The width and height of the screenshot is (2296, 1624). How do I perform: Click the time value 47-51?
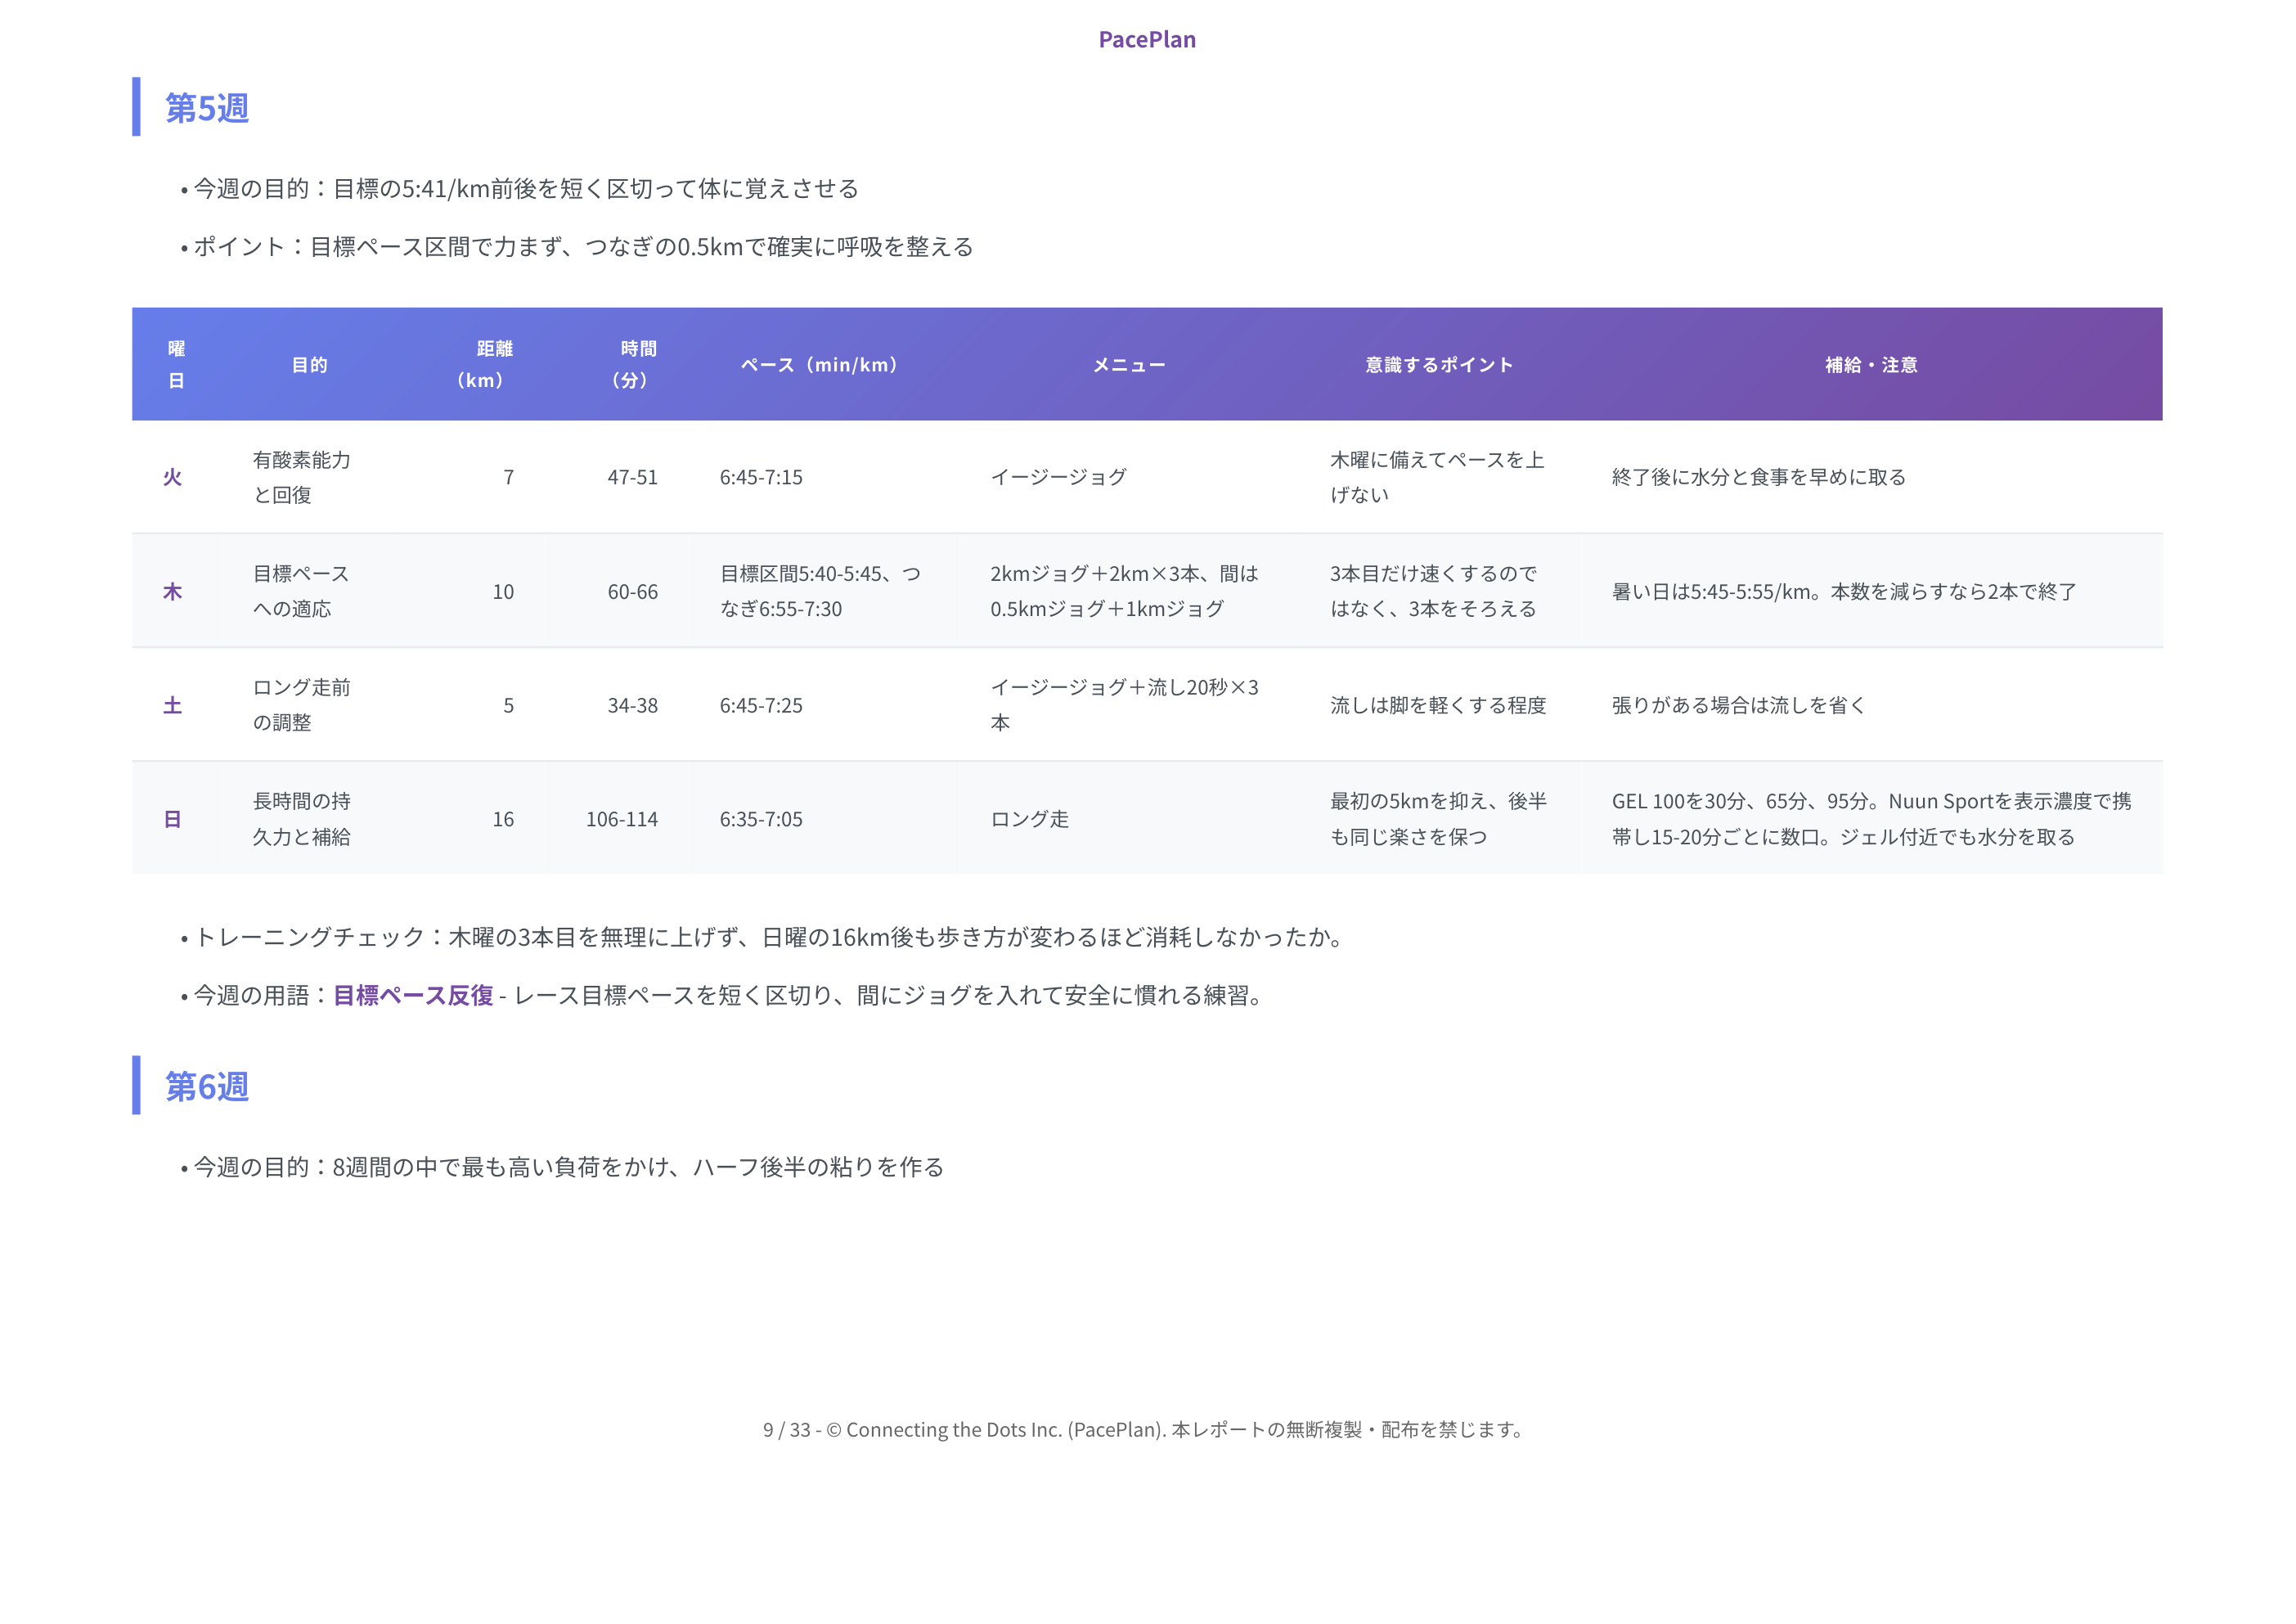tap(632, 477)
